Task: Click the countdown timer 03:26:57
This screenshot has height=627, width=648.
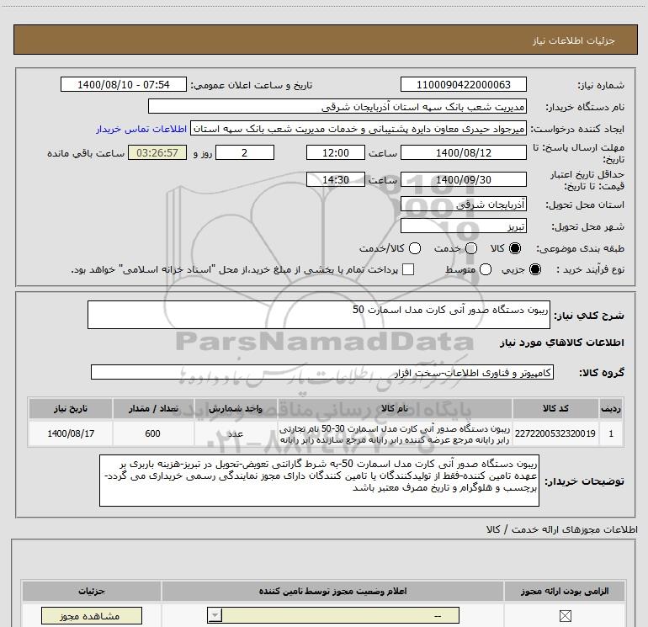Action: click(157, 152)
